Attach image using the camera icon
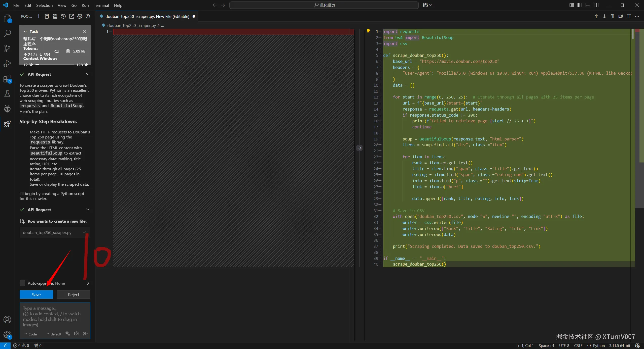The width and height of the screenshot is (644, 349). coord(77,334)
